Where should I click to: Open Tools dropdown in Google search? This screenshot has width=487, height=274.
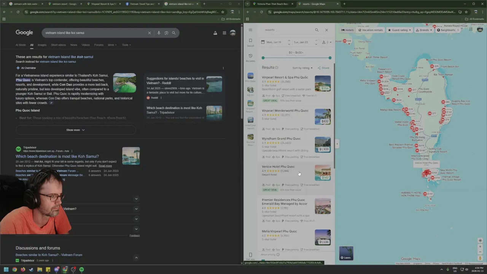click(126, 45)
